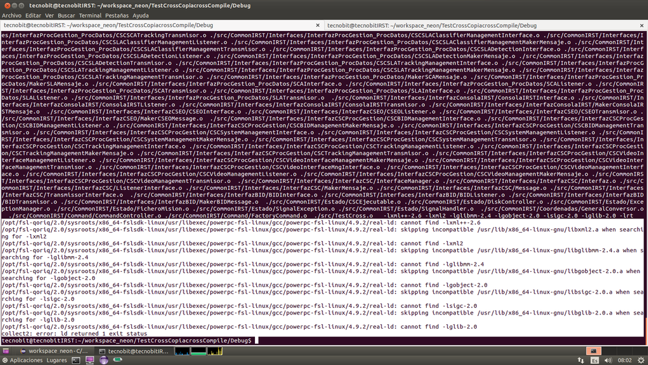Close the first terminal tab
648x365 pixels.
click(x=317, y=25)
